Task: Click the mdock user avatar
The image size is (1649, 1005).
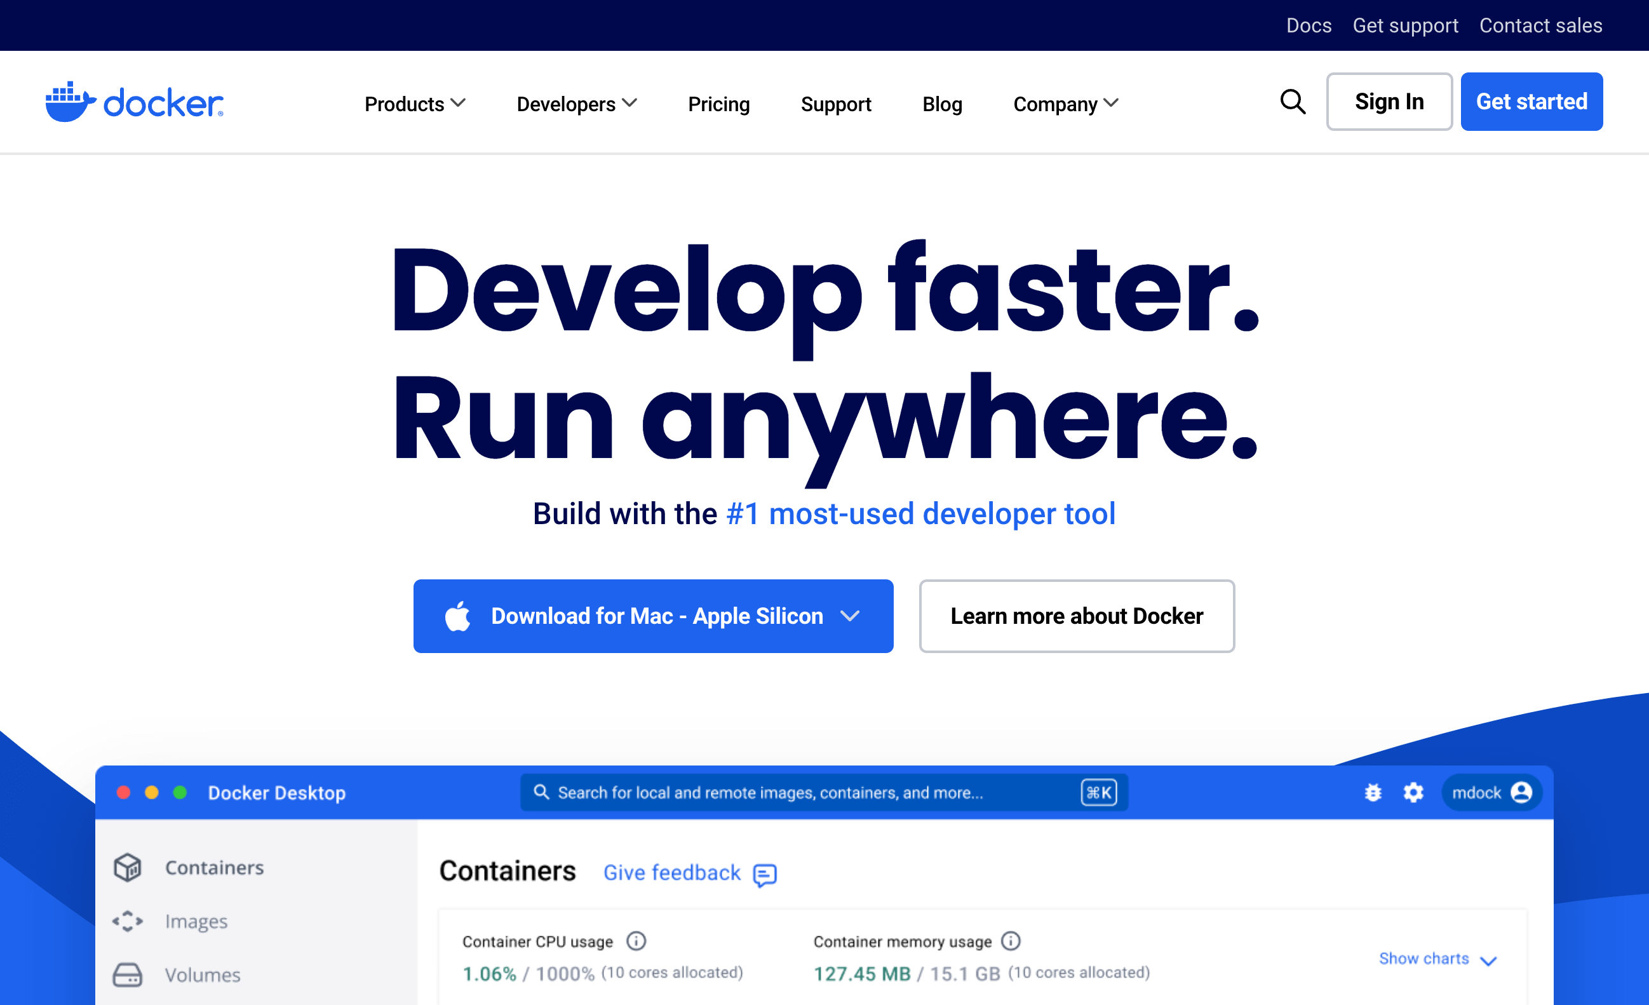Action: [1521, 792]
